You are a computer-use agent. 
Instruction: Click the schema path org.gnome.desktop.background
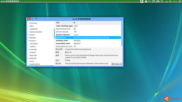coord(78,49)
